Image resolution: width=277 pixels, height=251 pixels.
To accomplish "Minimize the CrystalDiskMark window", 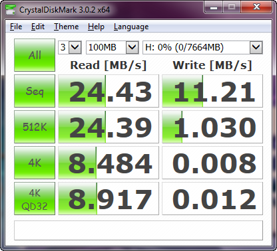I will (214, 7).
